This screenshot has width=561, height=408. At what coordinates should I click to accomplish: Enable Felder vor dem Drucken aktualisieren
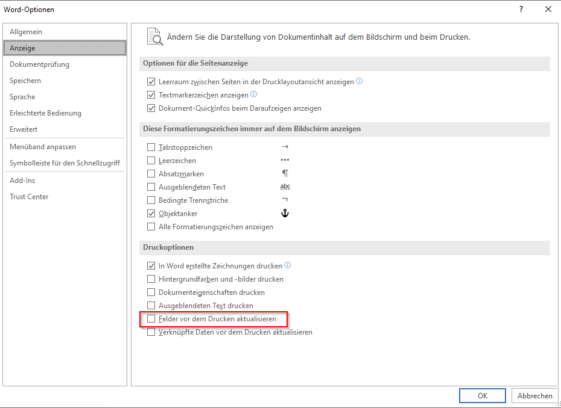coord(151,319)
